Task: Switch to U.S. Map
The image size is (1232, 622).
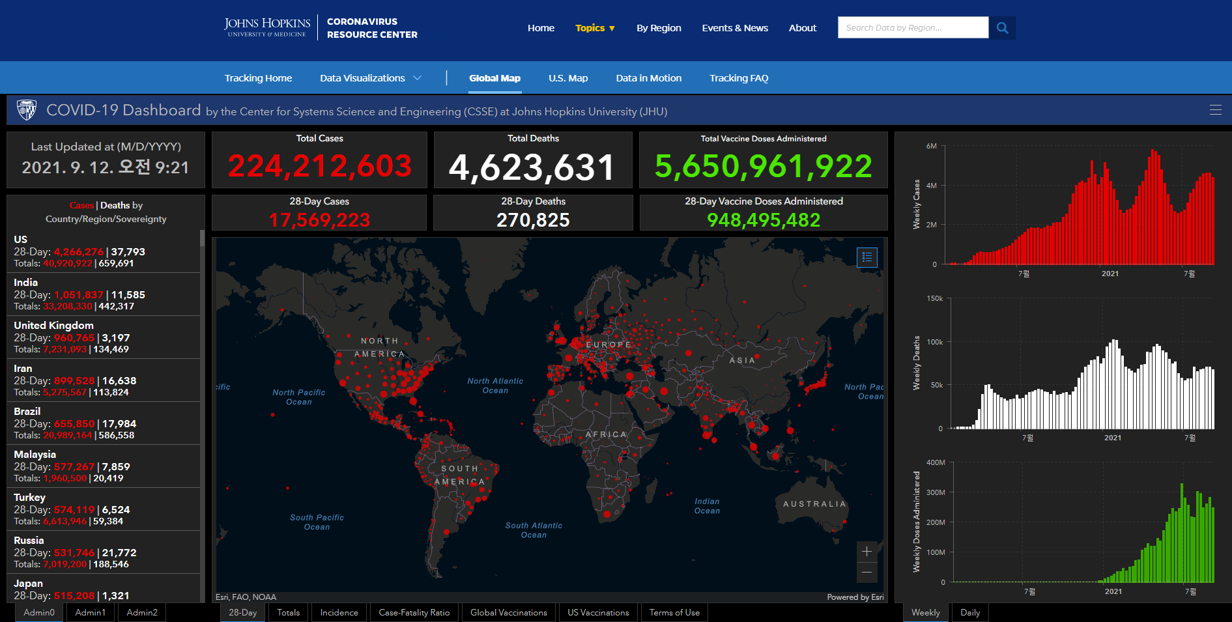Action: click(568, 78)
